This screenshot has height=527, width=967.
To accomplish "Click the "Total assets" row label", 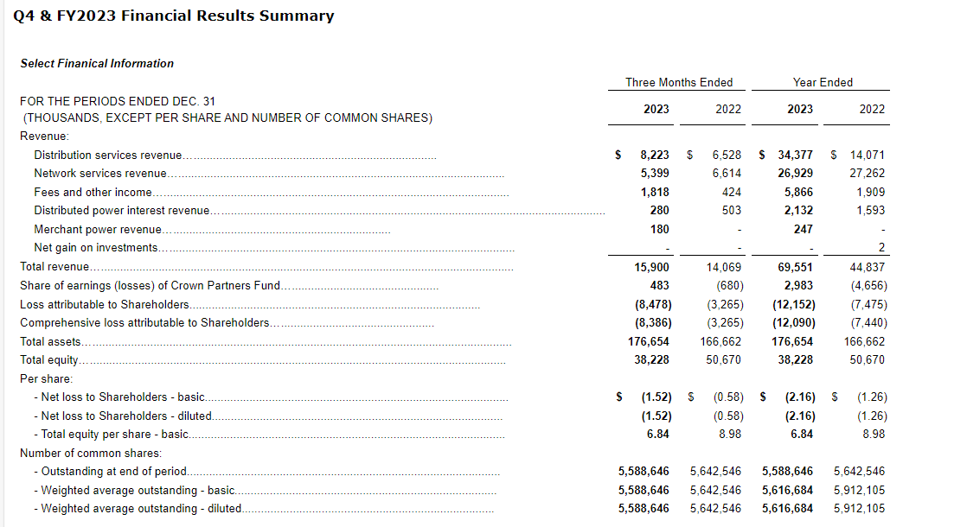I will (50, 341).
